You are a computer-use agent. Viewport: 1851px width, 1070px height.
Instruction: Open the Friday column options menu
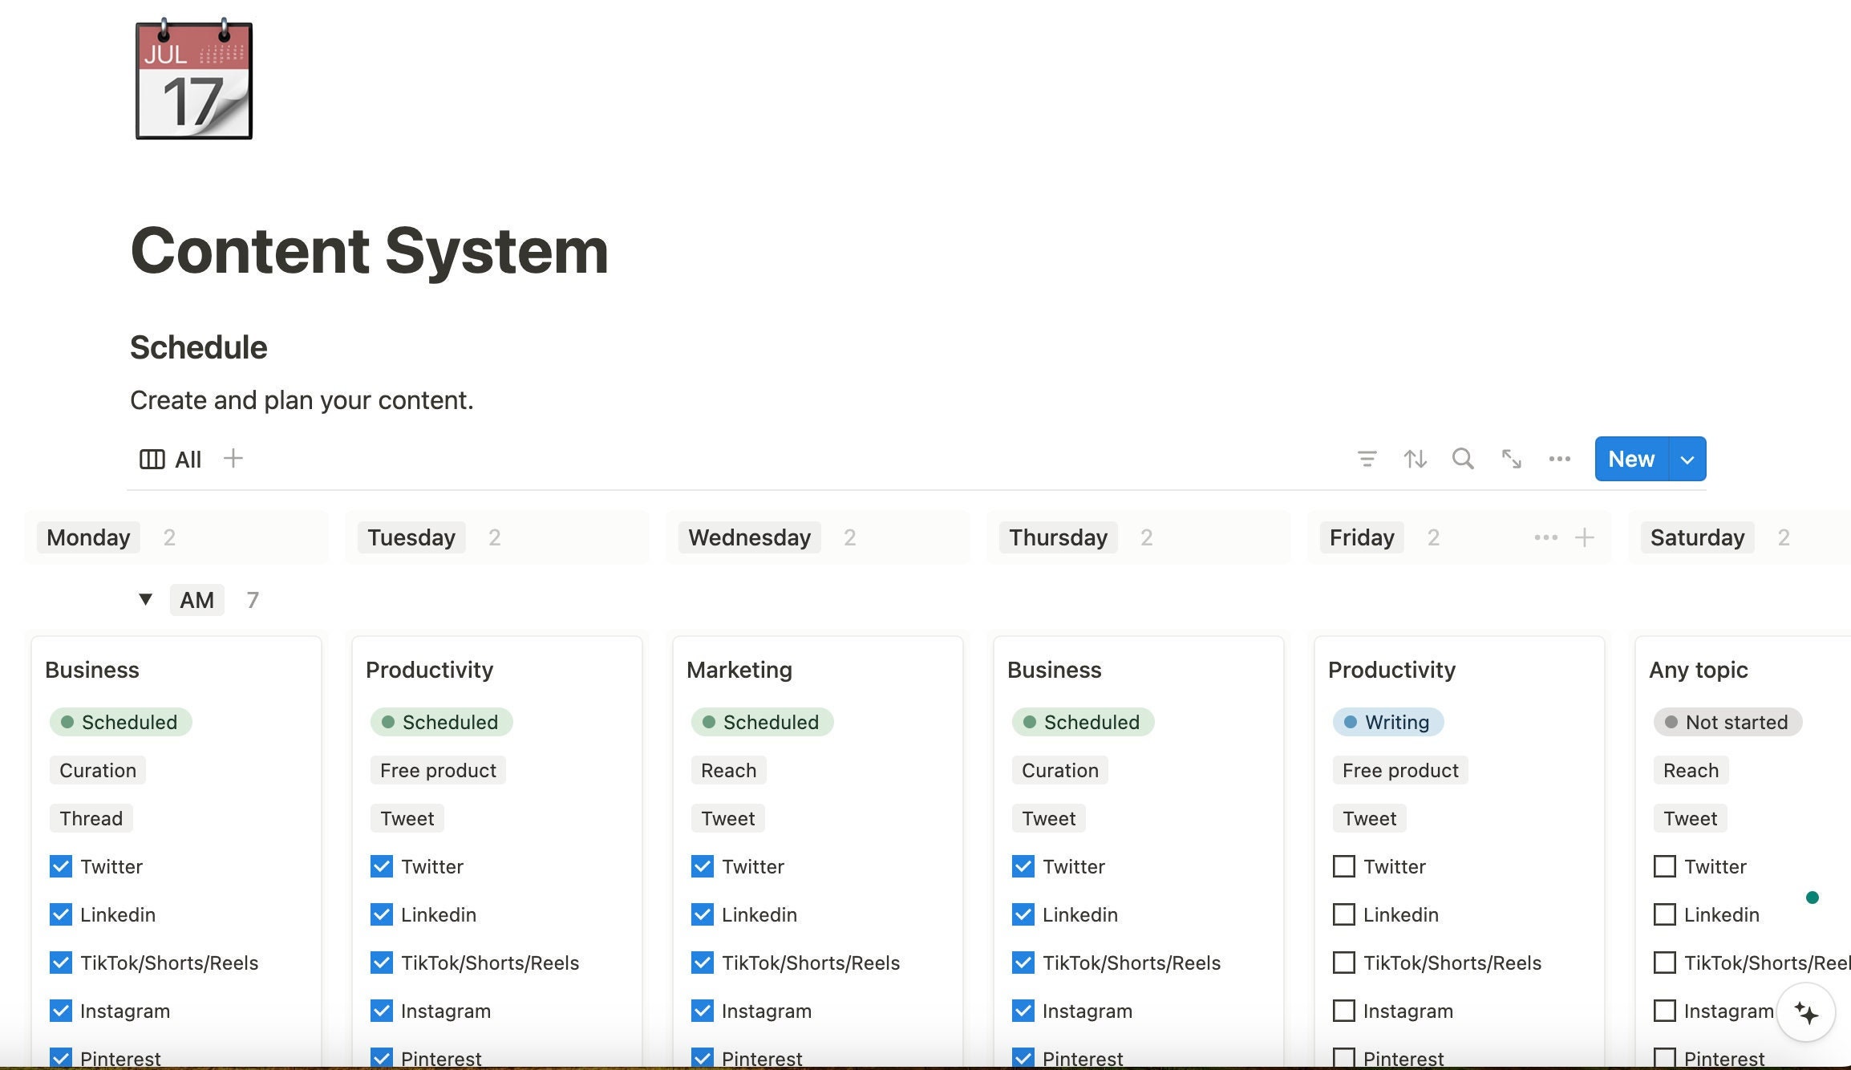point(1544,537)
